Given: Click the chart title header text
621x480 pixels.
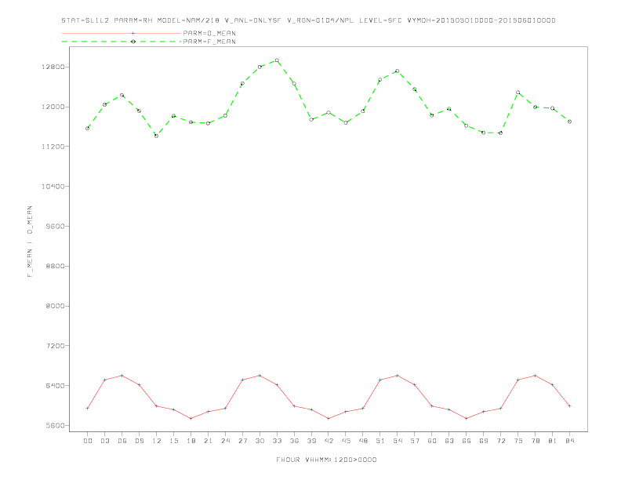Looking at the screenshot, I should 308,20.
